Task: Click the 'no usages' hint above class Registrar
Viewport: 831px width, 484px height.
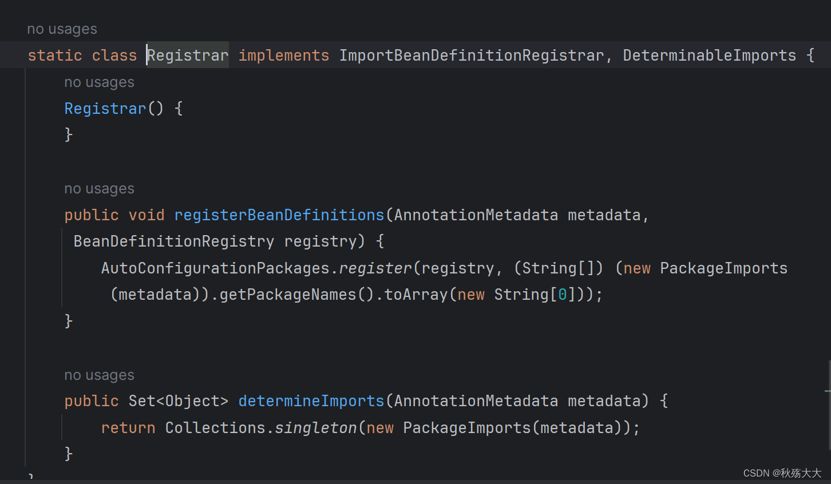Action: click(62, 29)
